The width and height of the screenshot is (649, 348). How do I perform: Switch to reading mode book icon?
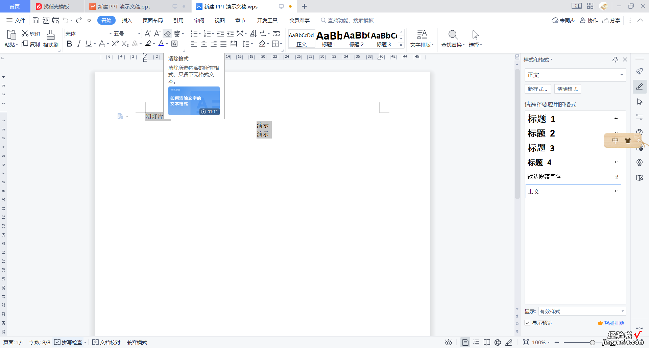pyautogui.click(x=487, y=342)
